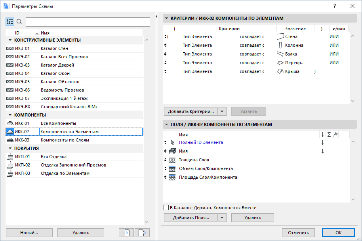Screen dimensions: 362x241
Task: Click the export scheme icon button
Action: click(x=142, y=233)
